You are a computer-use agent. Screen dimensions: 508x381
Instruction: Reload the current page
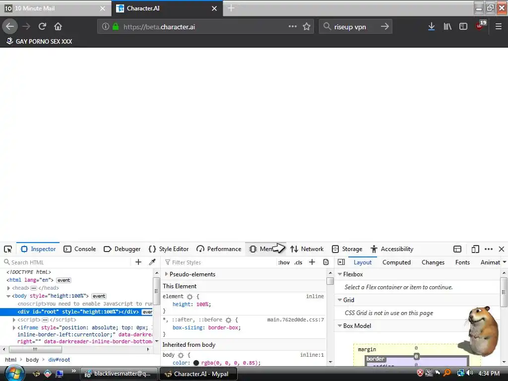click(x=42, y=27)
